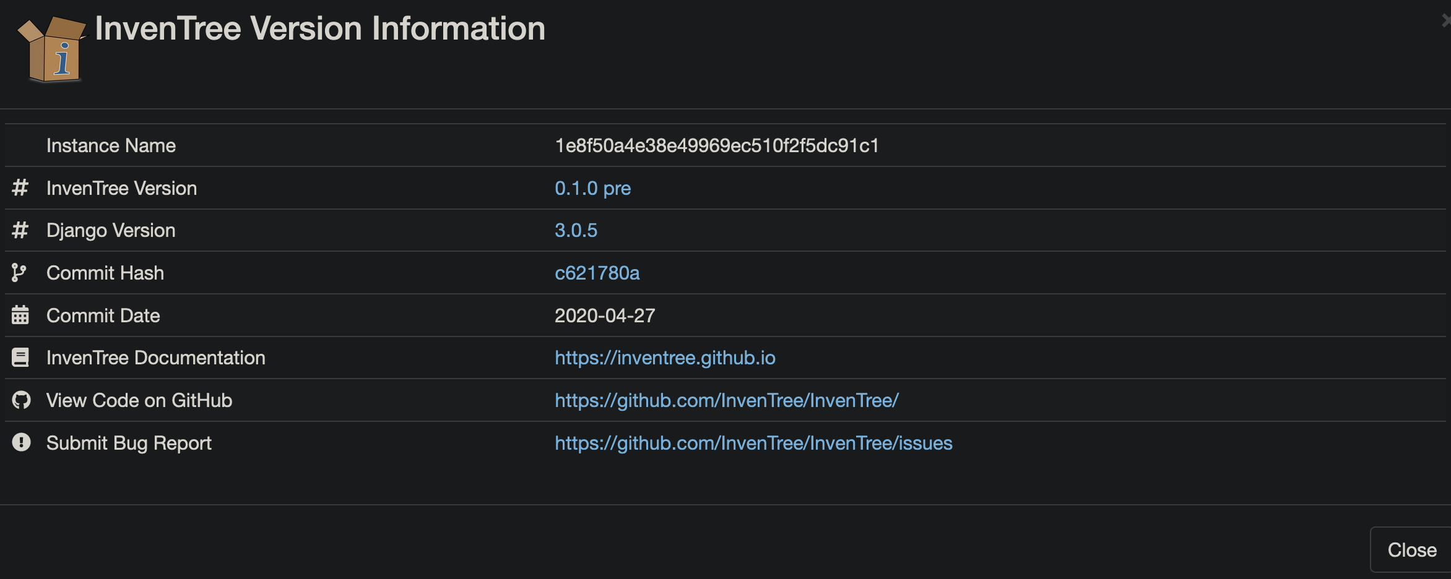This screenshot has height=579, width=1451.
Task: Click the calendar icon beside Commit Date
Action: click(x=19, y=315)
